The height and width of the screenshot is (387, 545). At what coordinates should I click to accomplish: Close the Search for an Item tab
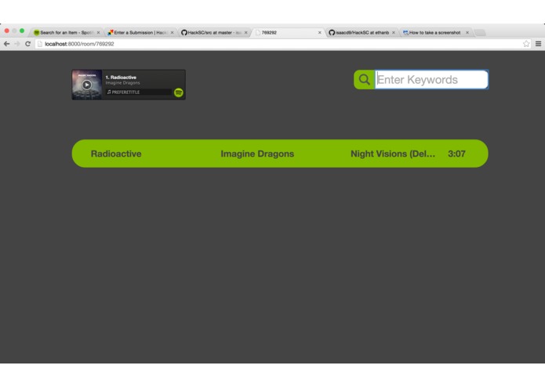(x=98, y=33)
